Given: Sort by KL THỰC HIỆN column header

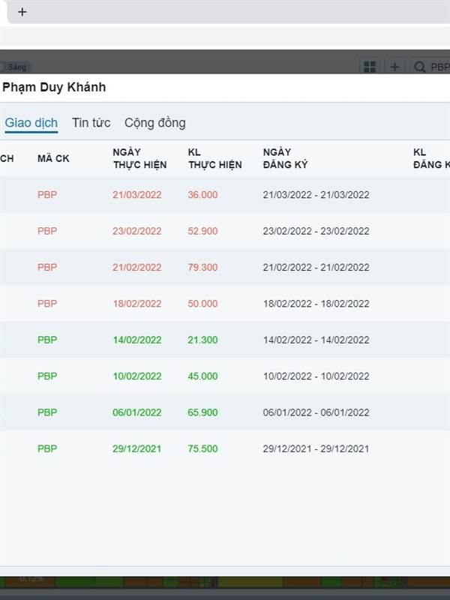Looking at the screenshot, I should coord(214,158).
